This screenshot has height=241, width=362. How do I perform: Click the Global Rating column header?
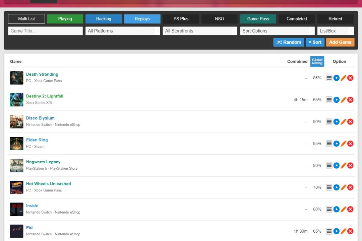point(317,62)
